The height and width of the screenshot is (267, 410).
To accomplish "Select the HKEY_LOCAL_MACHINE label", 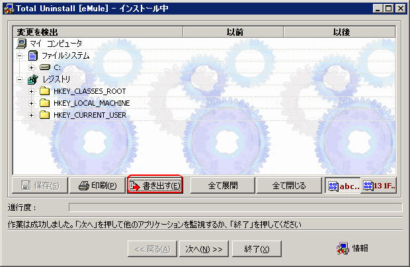I will click(91, 103).
